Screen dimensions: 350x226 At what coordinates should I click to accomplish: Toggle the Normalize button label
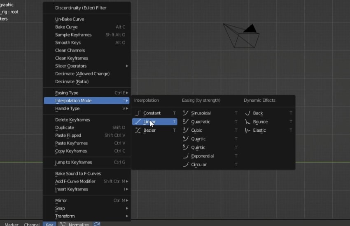click(x=79, y=224)
